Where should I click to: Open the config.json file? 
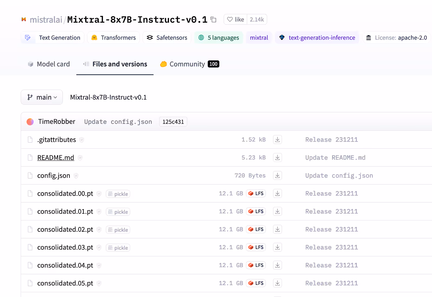pyautogui.click(x=54, y=176)
